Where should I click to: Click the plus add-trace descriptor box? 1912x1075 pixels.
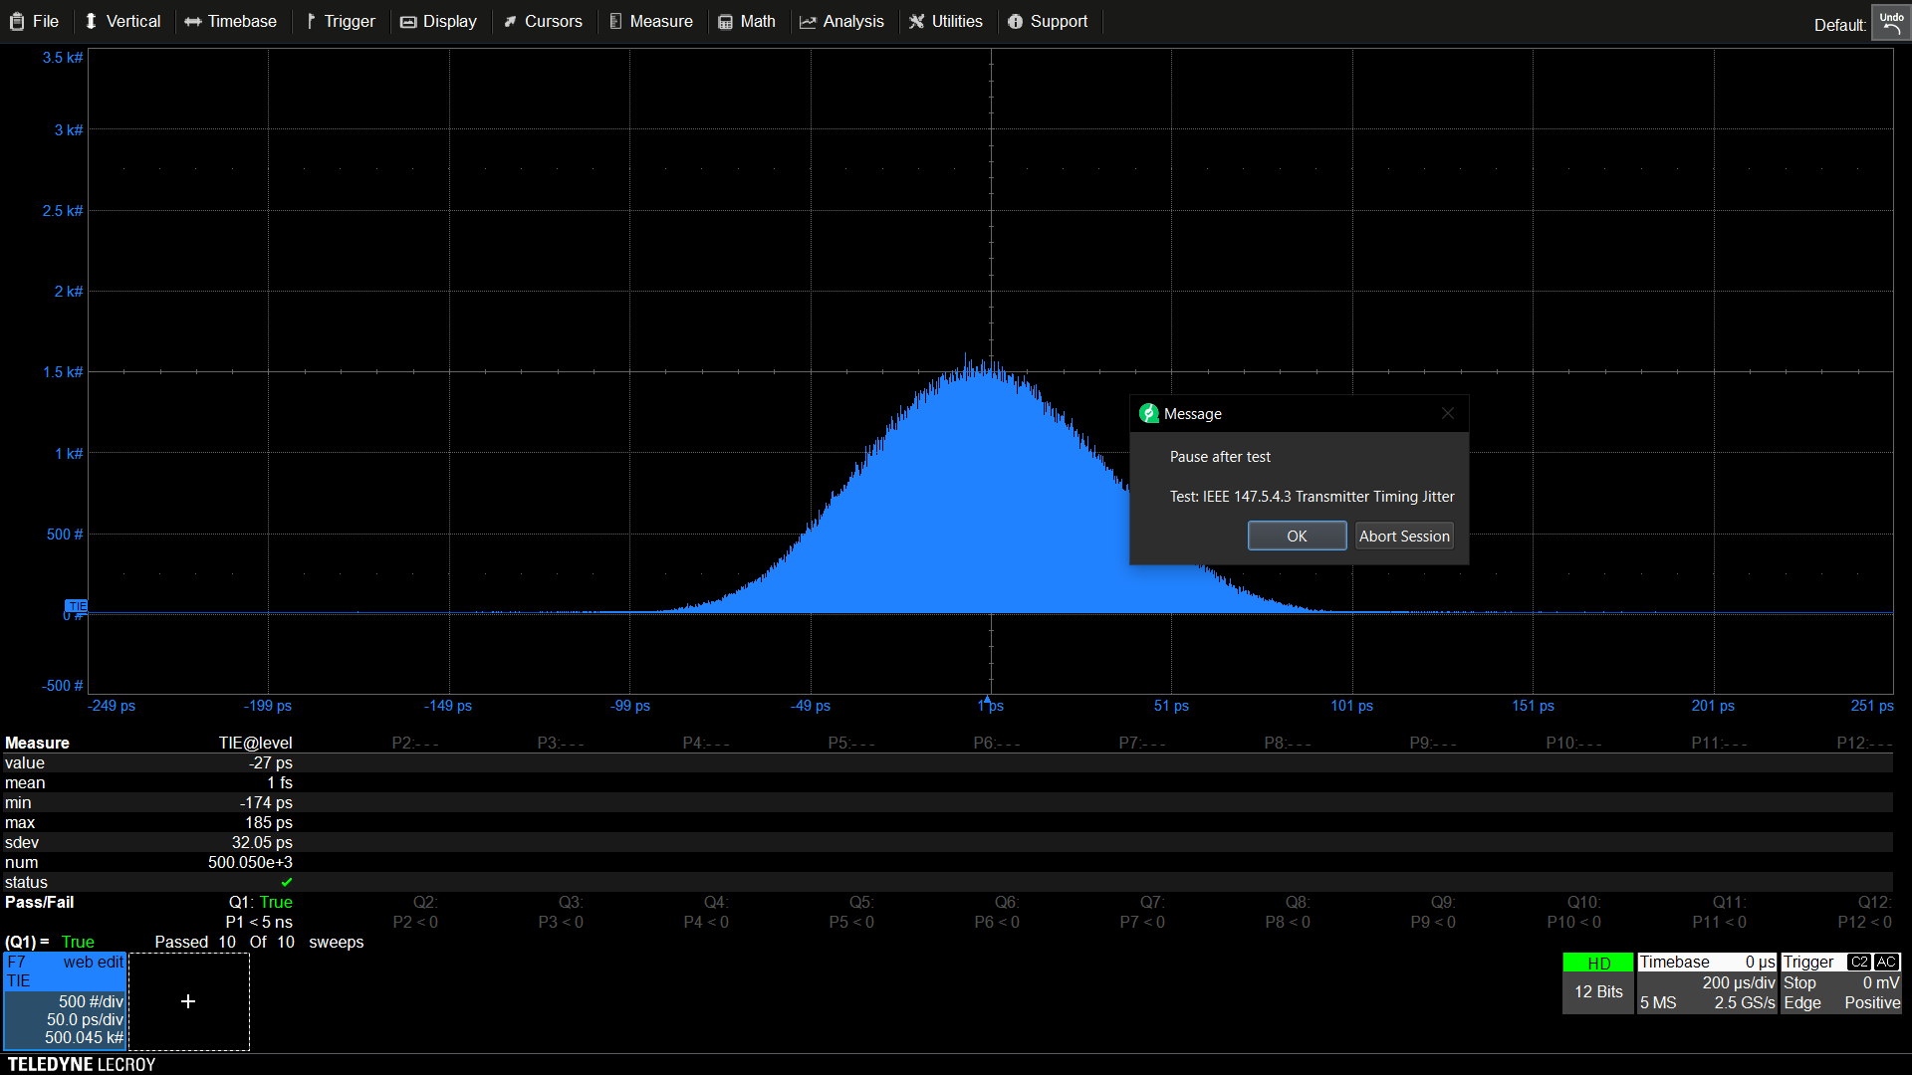pos(188,1001)
